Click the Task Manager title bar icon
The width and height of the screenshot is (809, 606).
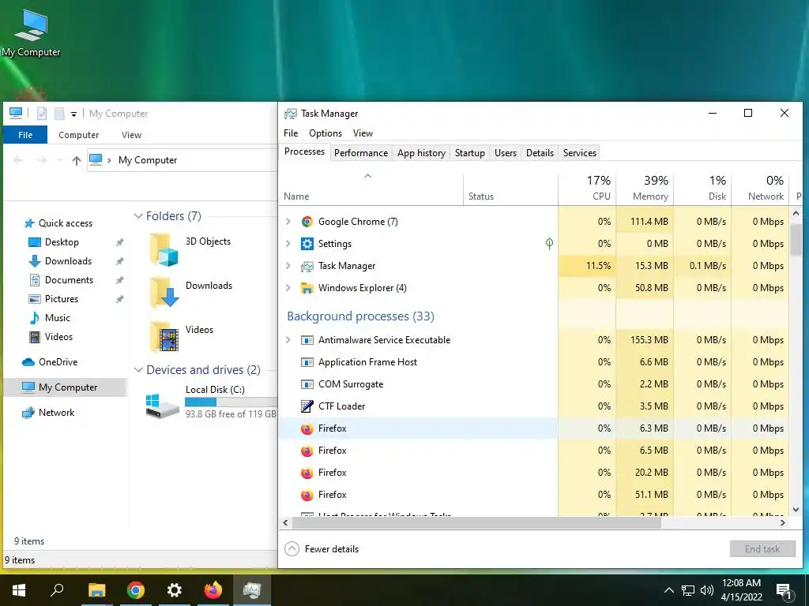pyautogui.click(x=291, y=114)
